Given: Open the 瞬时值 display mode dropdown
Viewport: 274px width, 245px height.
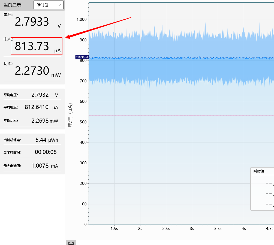Looking at the screenshot, I should [48, 5].
